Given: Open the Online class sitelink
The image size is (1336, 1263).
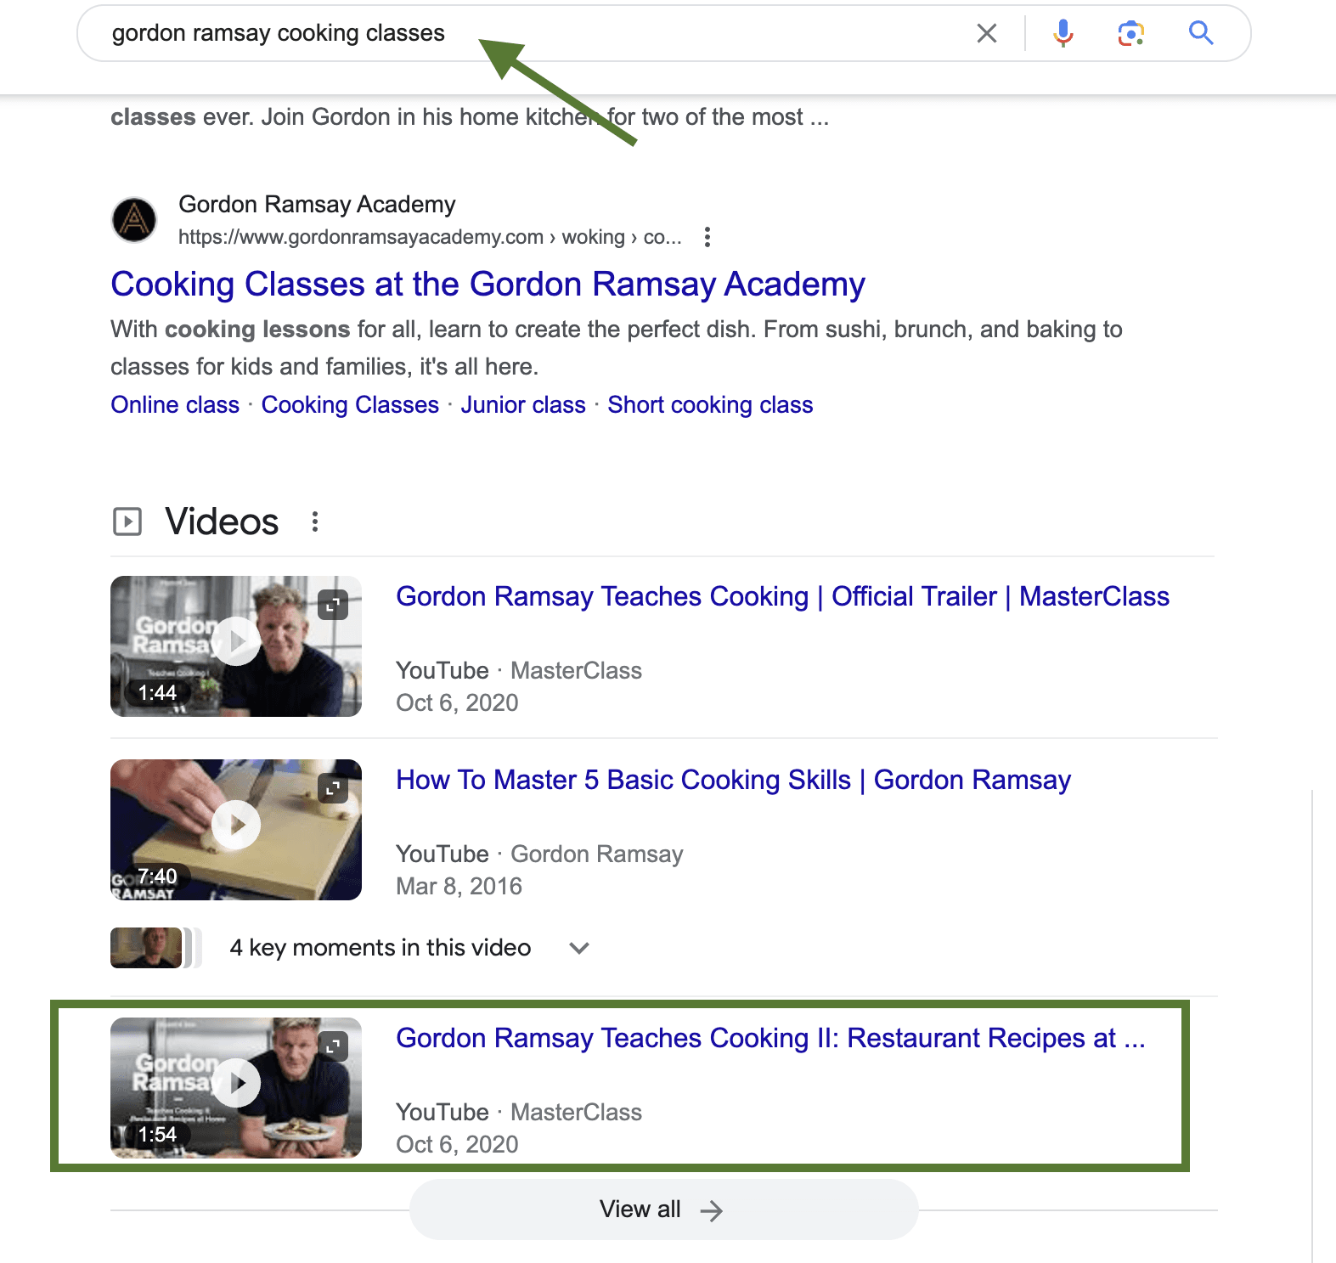Looking at the screenshot, I should click(x=175, y=405).
